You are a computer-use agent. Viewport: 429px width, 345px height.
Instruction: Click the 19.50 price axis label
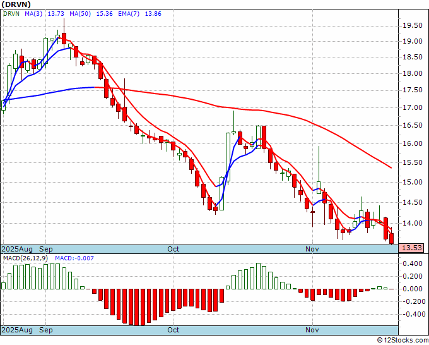[x=413, y=26]
